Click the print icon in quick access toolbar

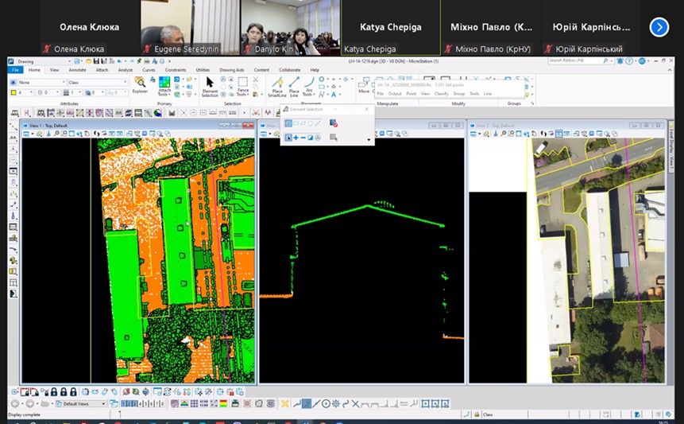coord(146,61)
